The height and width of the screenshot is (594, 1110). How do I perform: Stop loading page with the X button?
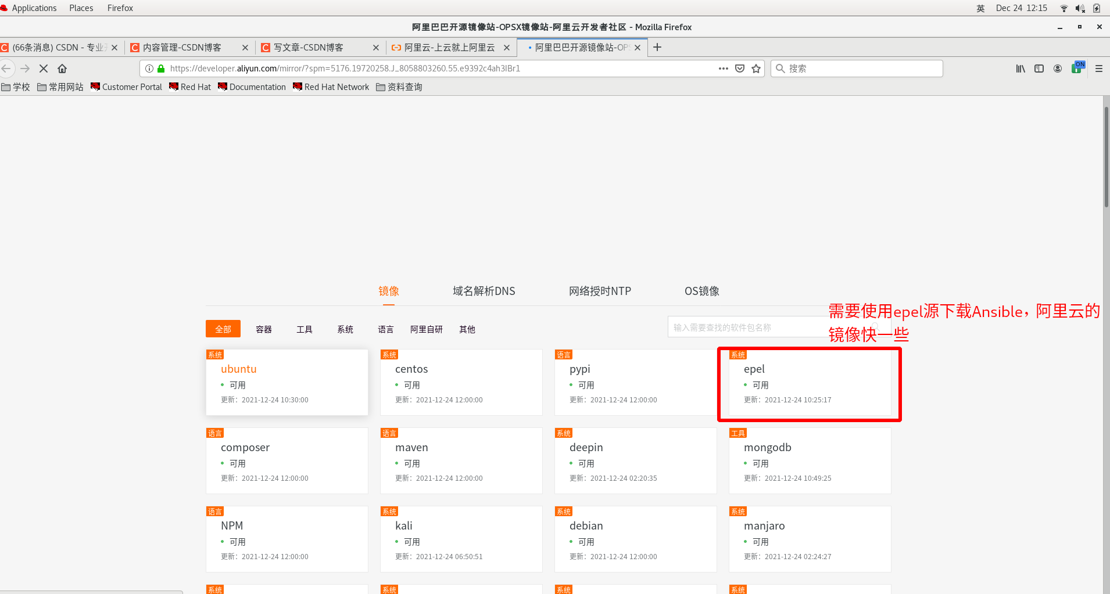click(x=44, y=69)
